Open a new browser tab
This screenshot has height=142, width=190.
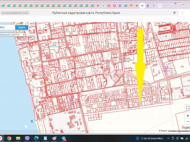[160, 6]
